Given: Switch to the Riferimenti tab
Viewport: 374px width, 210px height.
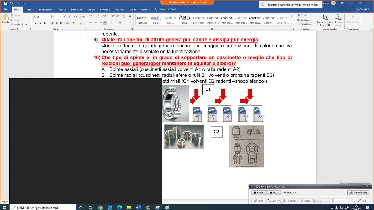Looking at the screenshot, I should tap(77, 10).
